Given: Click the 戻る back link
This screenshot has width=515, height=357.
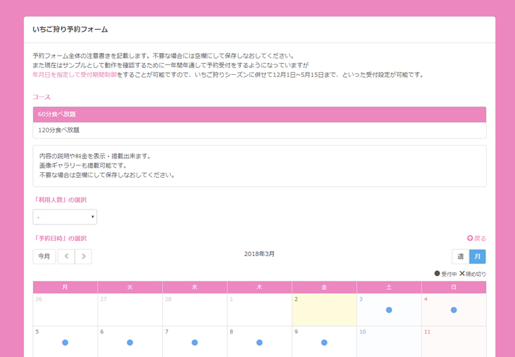Looking at the screenshot, I should click(477, 238).
